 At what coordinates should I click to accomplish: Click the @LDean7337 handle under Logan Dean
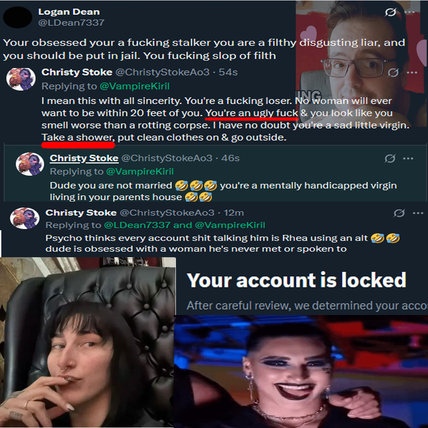[71, 22]
